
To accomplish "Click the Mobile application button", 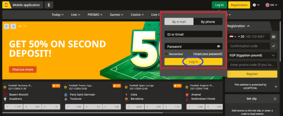I will click(23, 5).
